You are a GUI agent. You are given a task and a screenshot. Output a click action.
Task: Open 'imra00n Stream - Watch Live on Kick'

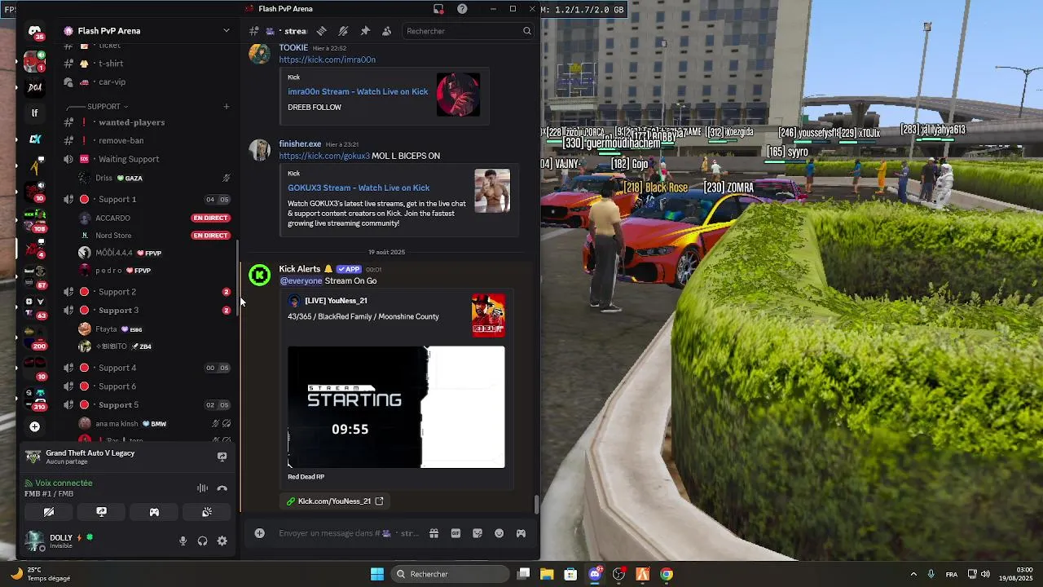[x=358, y=91]
